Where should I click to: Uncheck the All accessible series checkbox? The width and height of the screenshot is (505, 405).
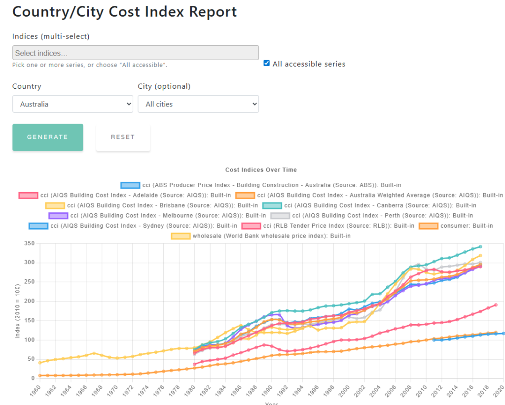pyautogui.click(x=266, y=63)
